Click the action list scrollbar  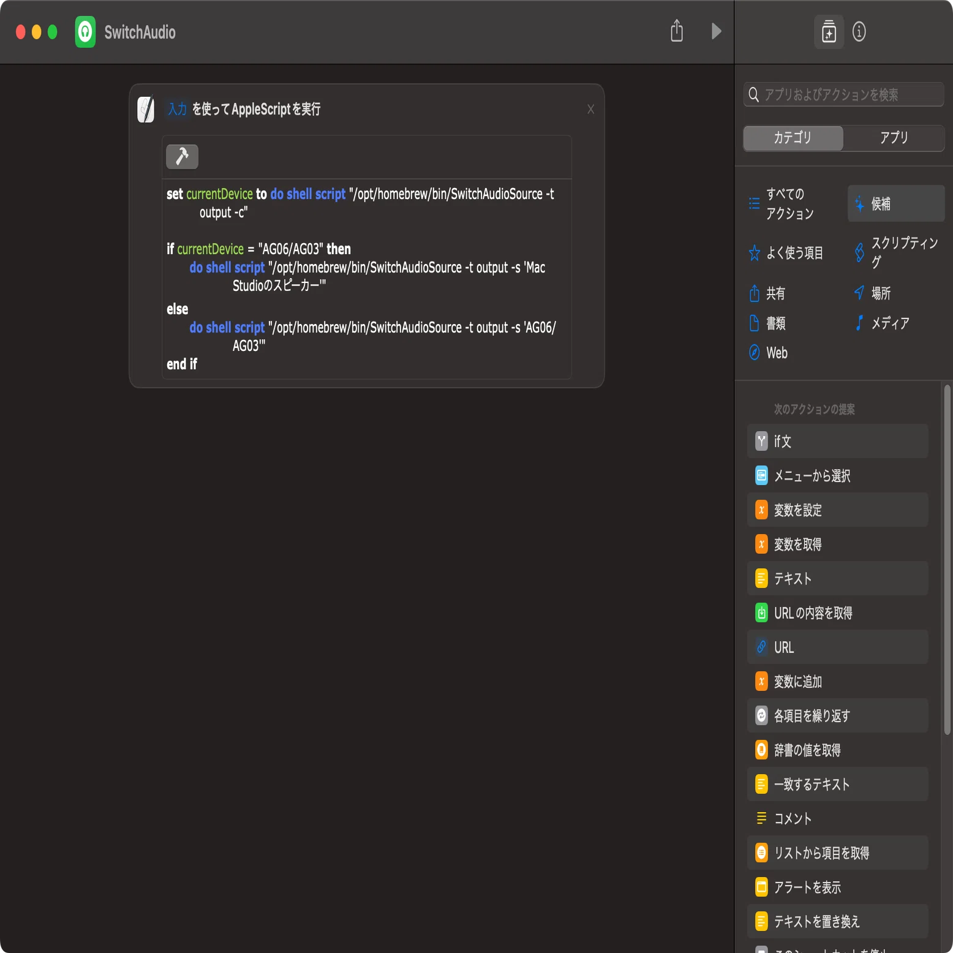[x=947, y=559]
